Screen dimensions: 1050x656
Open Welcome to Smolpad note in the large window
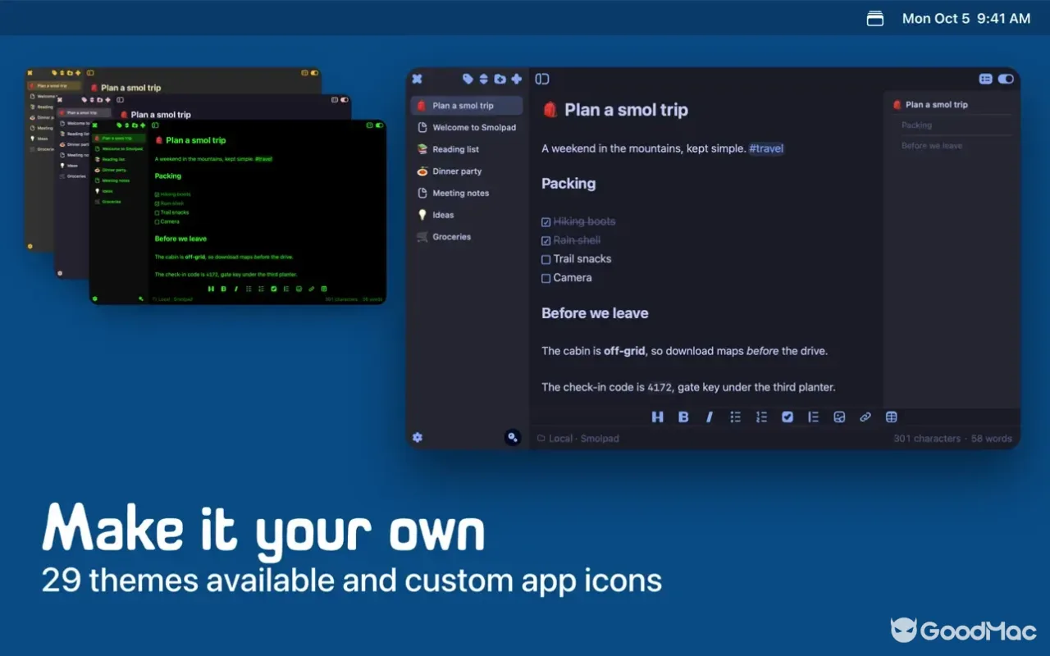[467, 127]
